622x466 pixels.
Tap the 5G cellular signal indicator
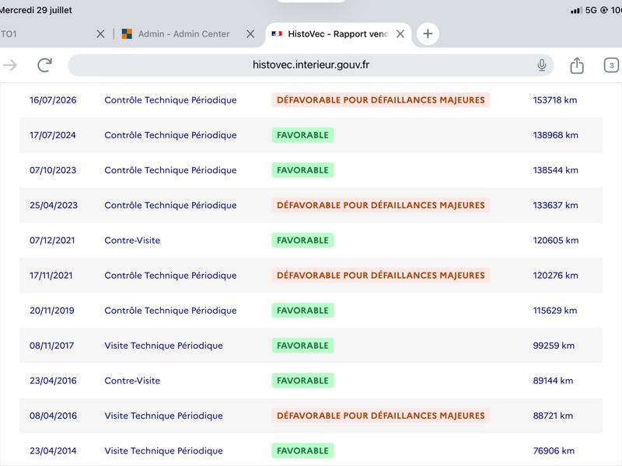pos(584,10)
